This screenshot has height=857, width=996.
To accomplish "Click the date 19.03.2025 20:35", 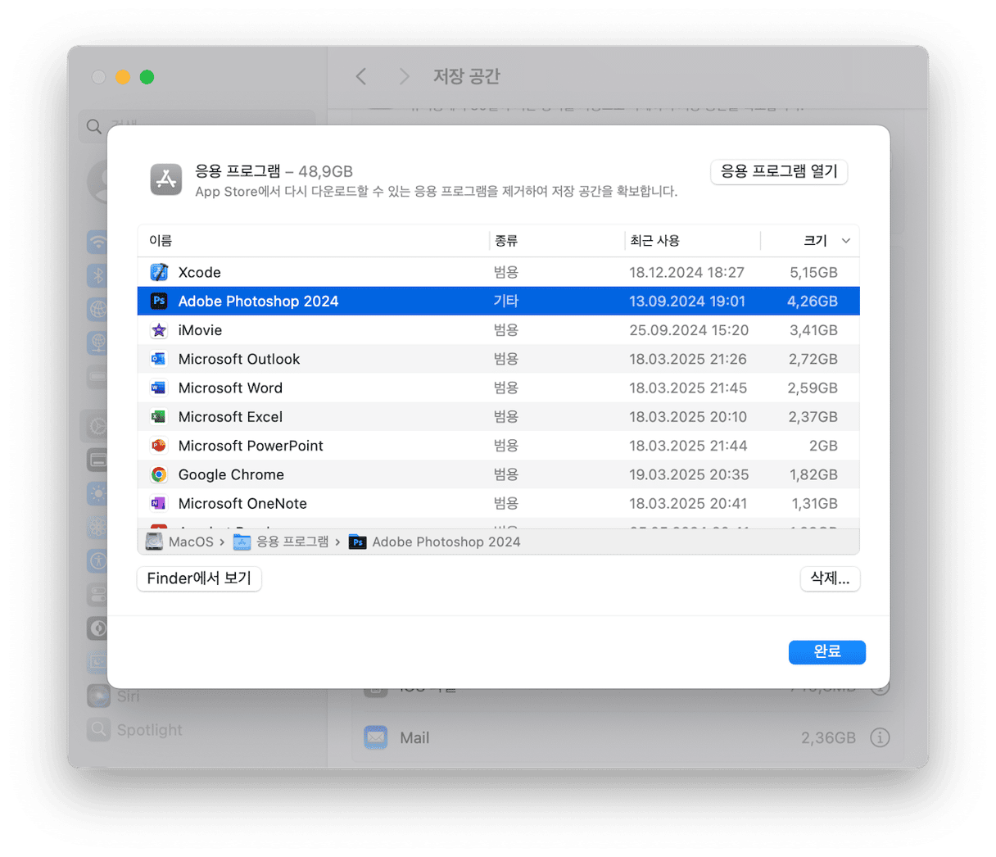I will coord(689,474).
